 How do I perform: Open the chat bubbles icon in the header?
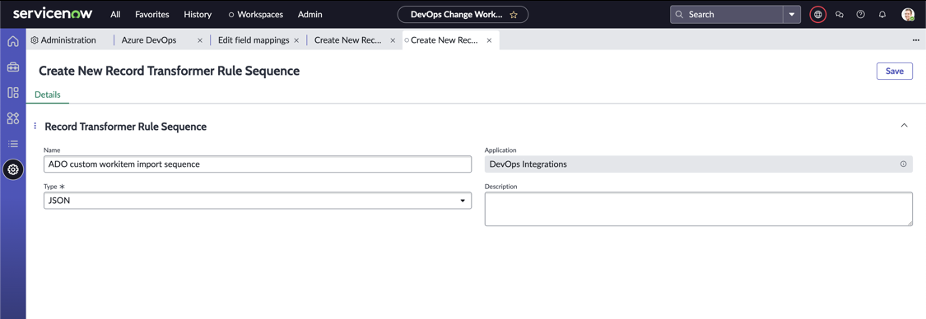tap(840, 14)
